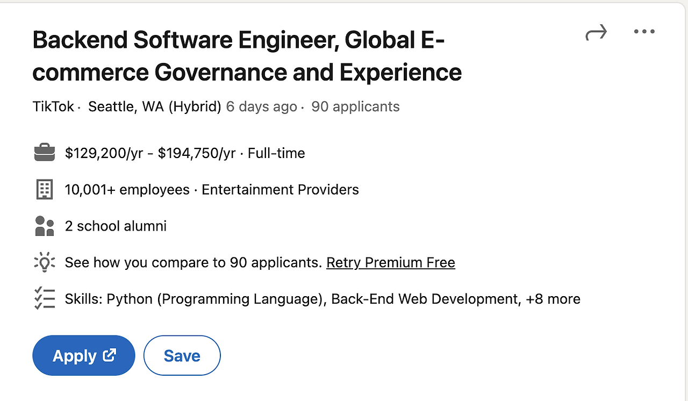Click the 2 school alumni text

pyautogui.click(x=116, y=226)
